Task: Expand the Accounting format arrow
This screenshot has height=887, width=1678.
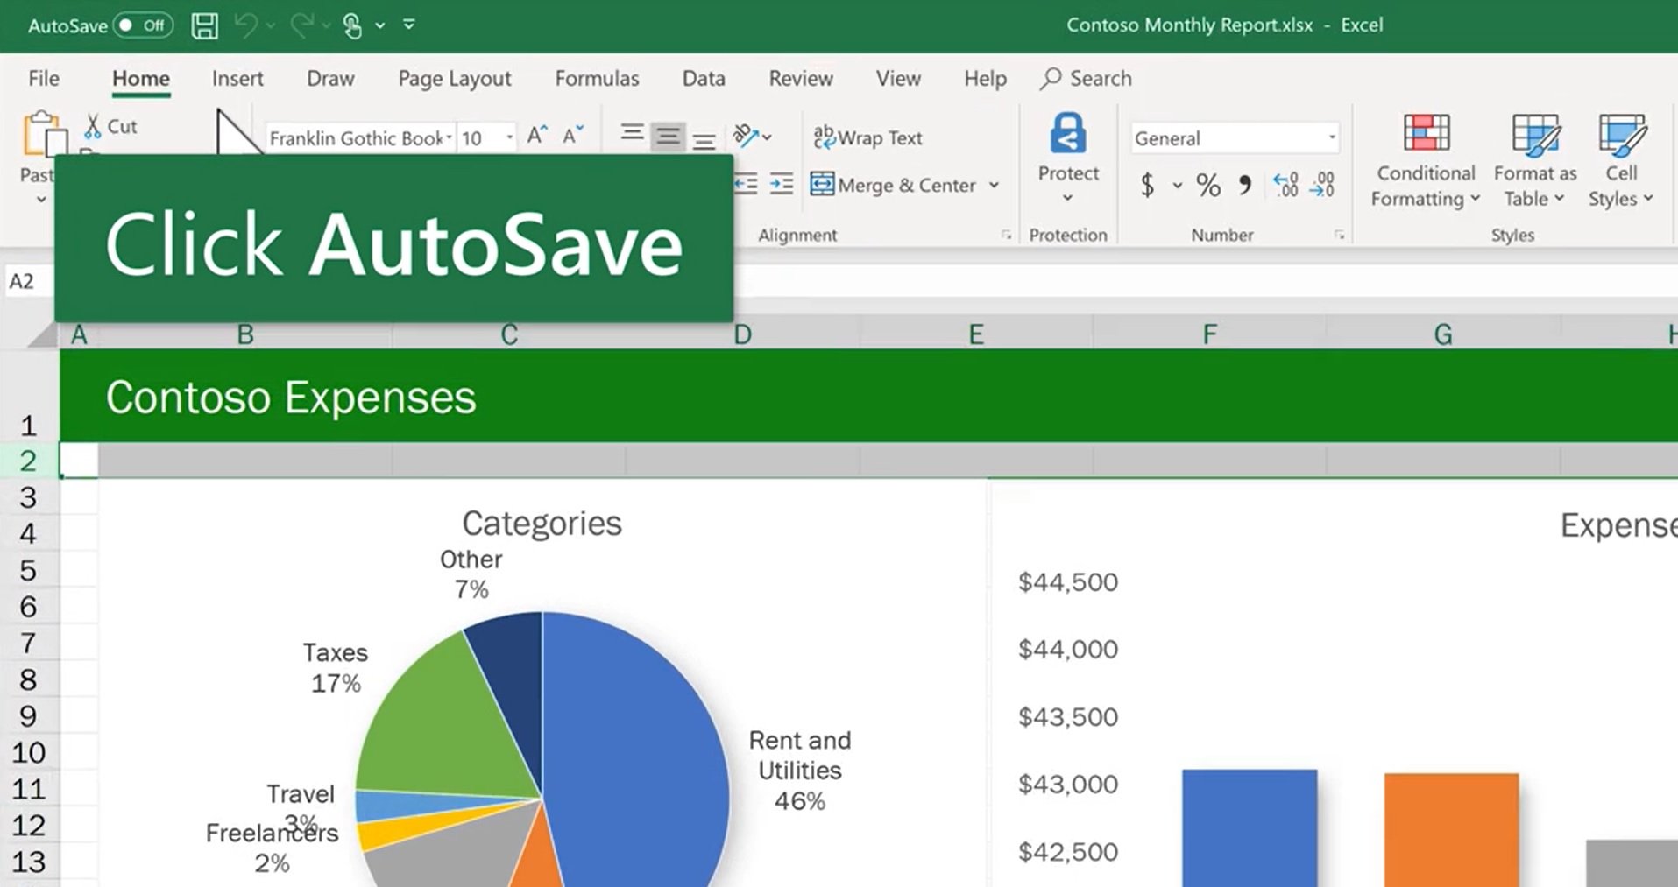Action: click(1177, 186)
